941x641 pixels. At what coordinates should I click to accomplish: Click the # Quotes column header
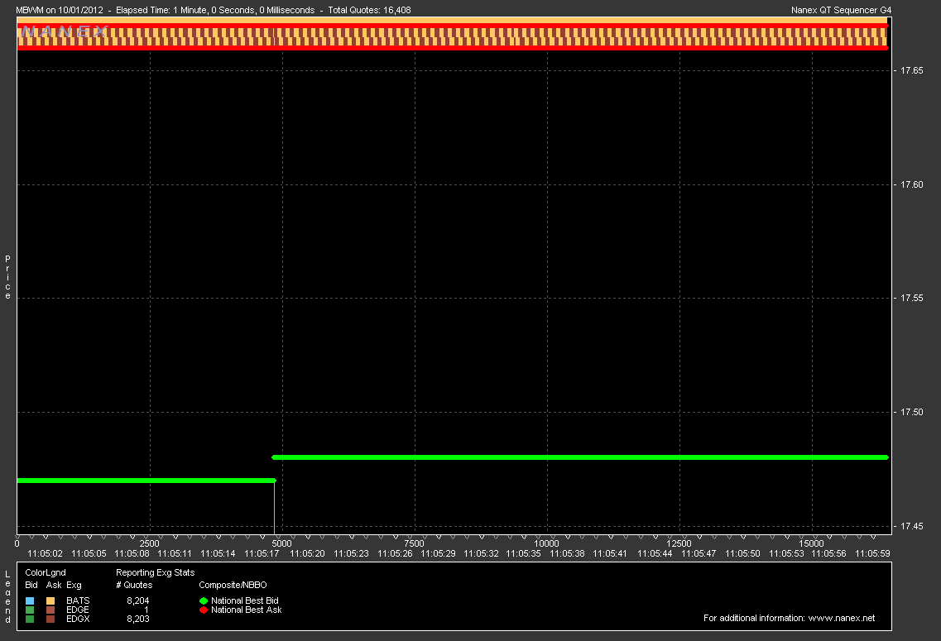134,585
